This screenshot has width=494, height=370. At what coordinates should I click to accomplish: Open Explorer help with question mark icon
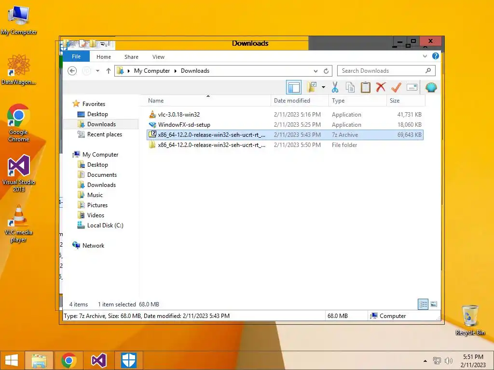pos(436,56)
